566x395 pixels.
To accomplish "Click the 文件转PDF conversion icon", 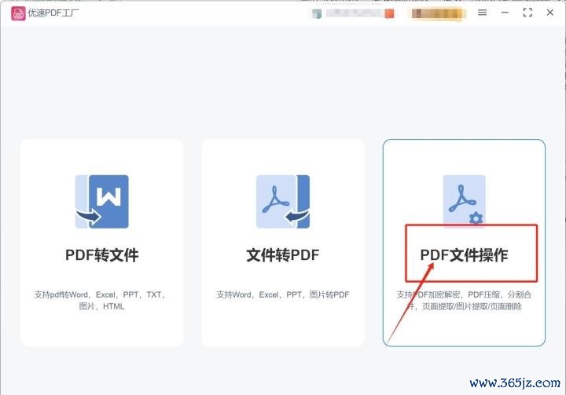I will click(283, 201).
